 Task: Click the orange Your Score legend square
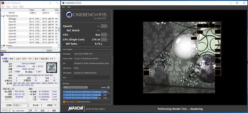(64, 102)
